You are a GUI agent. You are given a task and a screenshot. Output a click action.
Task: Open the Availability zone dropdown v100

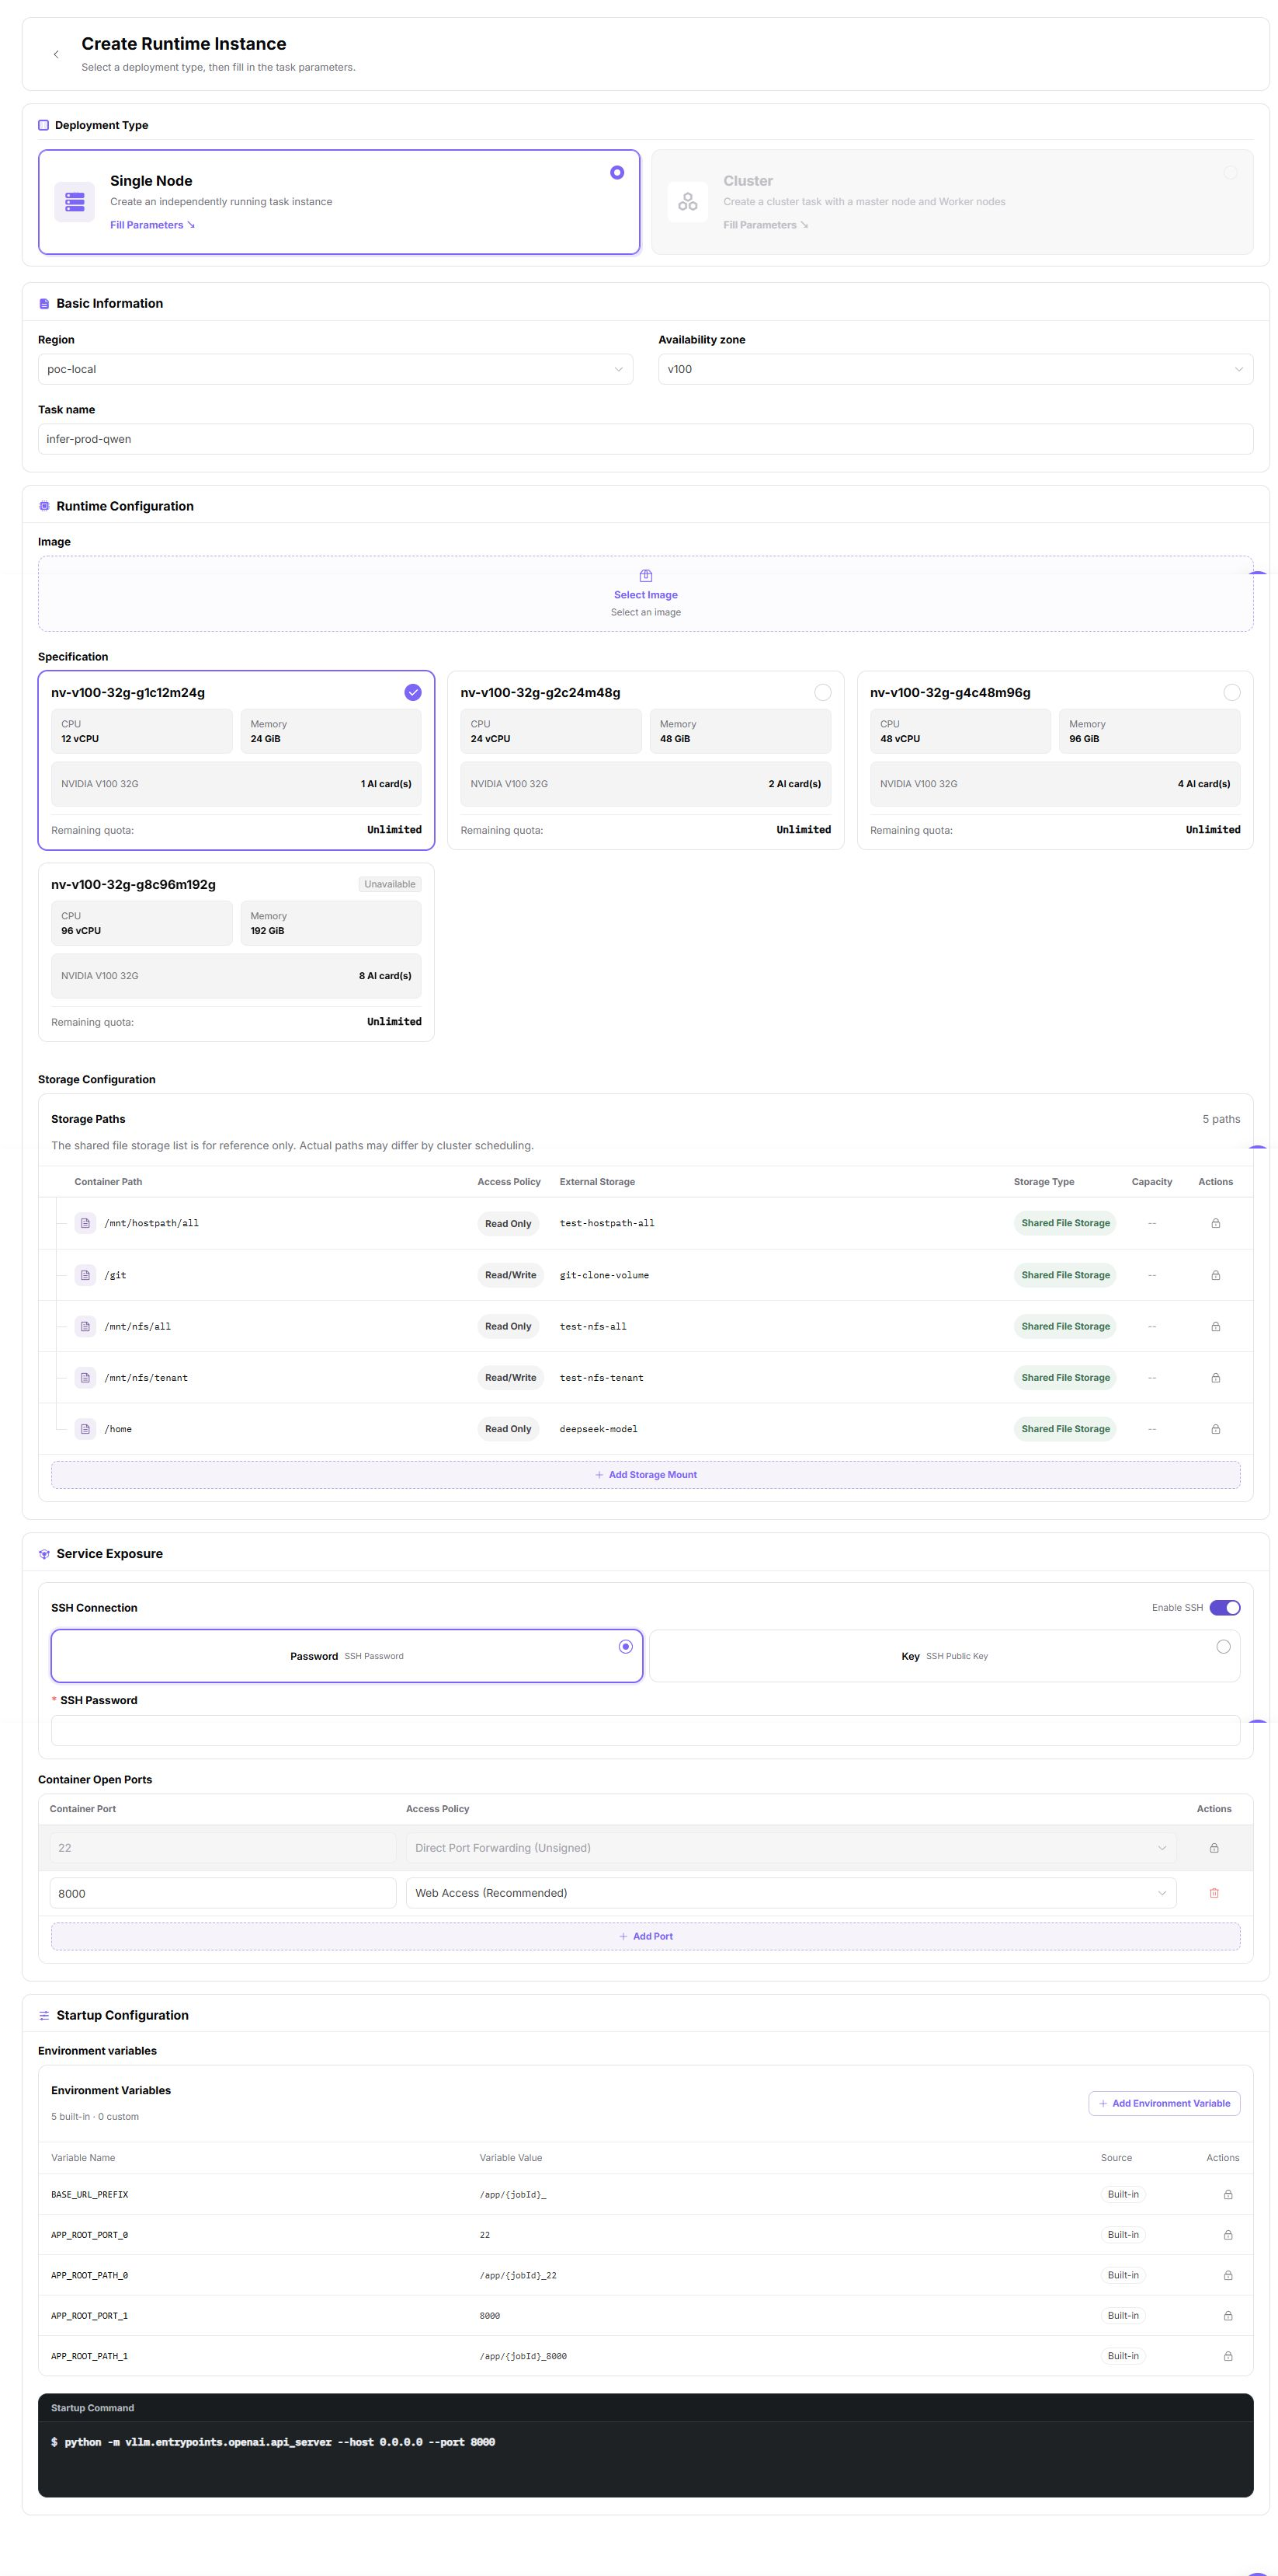tap(955, 369)
